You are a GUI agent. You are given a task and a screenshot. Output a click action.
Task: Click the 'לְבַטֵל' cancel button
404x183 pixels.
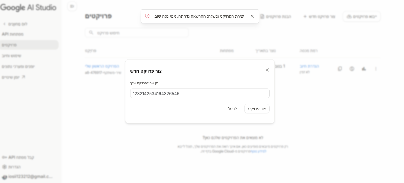(x=233, y=109)
